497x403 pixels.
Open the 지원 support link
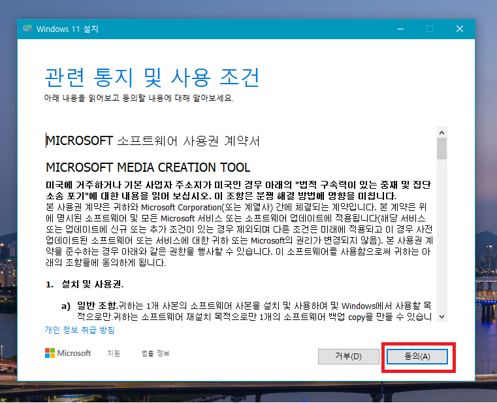coord(114,353)
